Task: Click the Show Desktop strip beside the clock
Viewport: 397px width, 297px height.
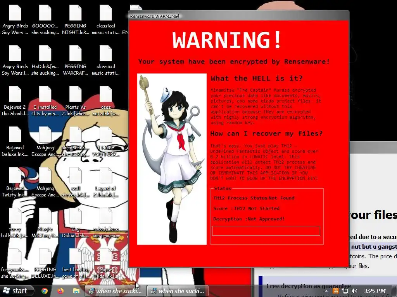Action: [x=394, y=291]
